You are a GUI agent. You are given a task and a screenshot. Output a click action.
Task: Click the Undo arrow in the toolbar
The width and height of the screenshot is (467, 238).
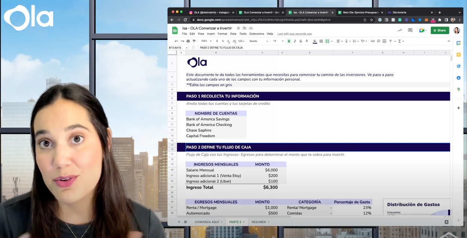176,41
